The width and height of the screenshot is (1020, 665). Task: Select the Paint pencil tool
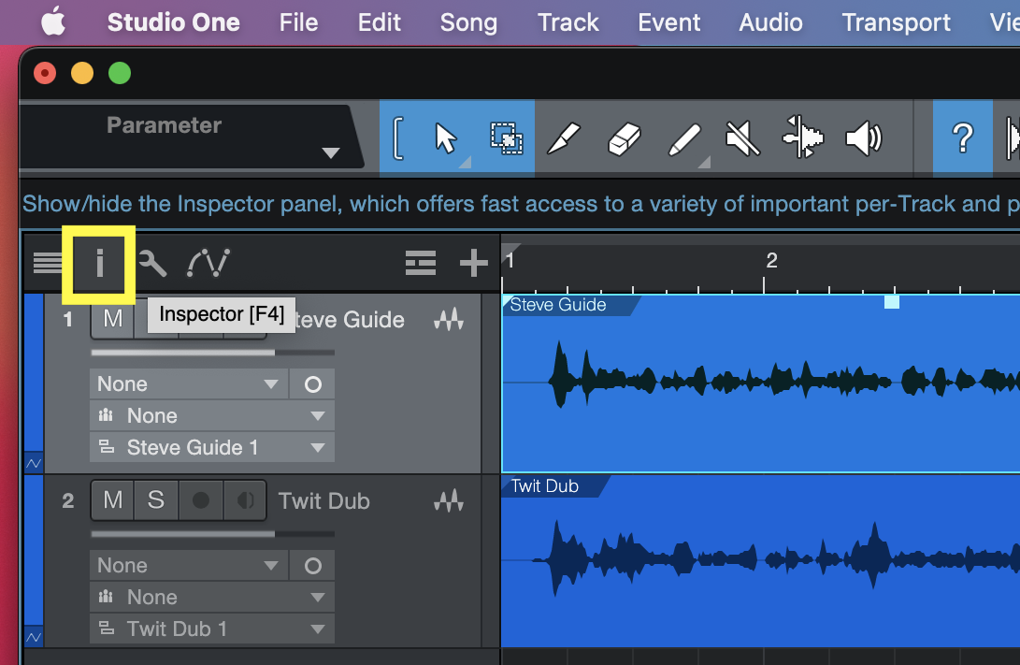coord(684,139)
